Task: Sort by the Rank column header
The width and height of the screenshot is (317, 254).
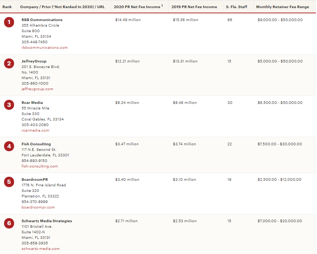Action: (x=7, y=7)
